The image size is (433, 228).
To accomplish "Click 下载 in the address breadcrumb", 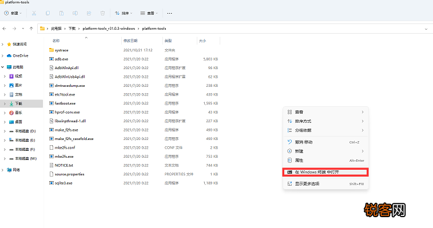I will (x=72, y=29).
